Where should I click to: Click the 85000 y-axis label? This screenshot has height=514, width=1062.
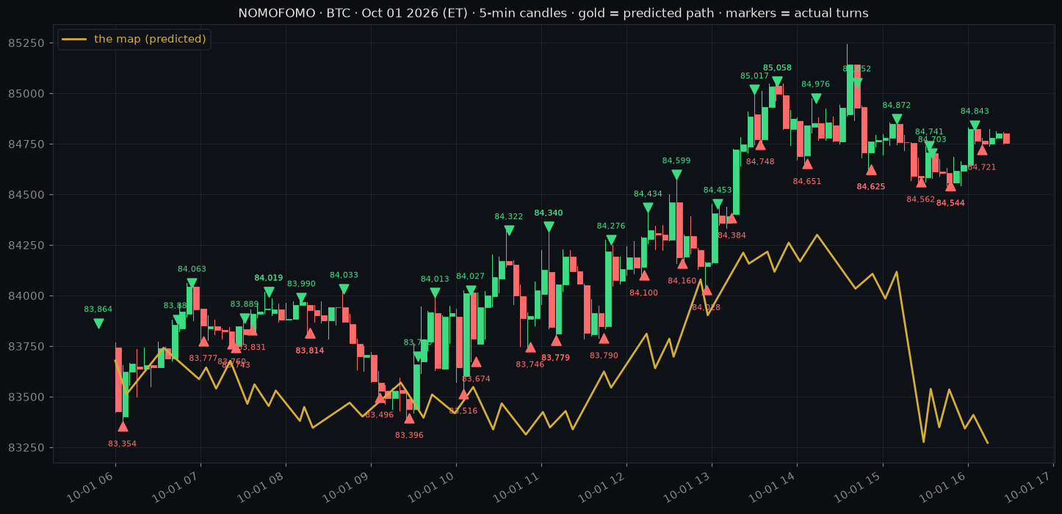[27, 93]
